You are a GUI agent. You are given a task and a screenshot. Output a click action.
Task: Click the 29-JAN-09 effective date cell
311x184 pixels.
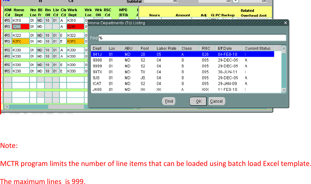227,84
